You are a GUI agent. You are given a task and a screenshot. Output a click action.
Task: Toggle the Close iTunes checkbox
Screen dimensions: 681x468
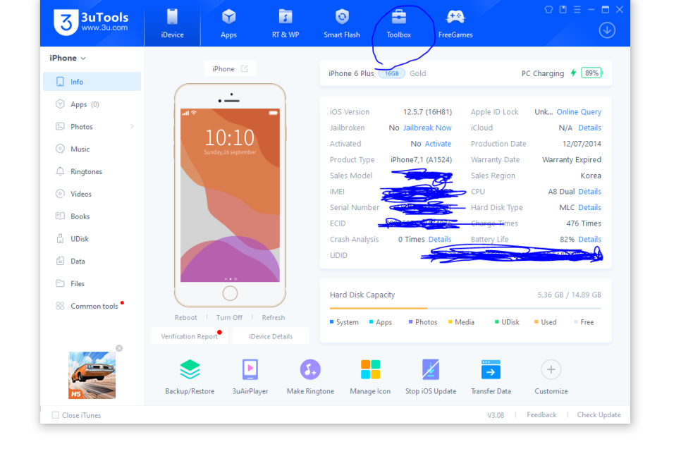point(56,415)
